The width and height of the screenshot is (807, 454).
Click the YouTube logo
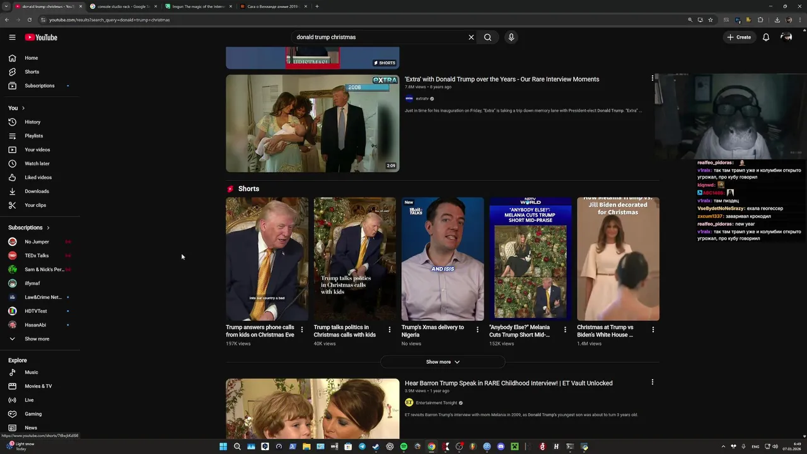41,37
